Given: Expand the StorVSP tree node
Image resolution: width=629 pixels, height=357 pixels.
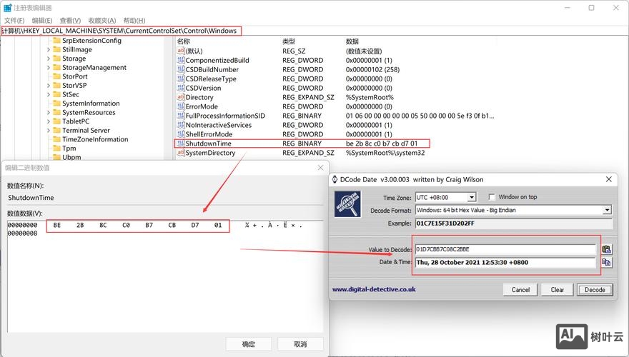Looking at the screenshot, I should tap(49, 86).
